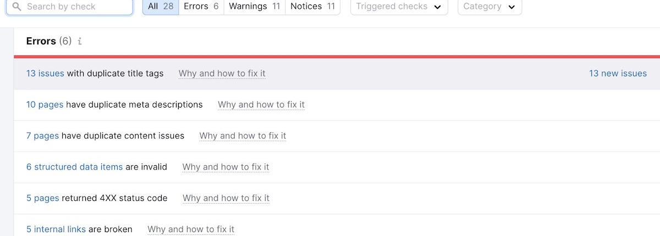Click fix help for broken internal links
This screenshot has width=660, height=236.
pyautogui.click(x=191, y=229)
